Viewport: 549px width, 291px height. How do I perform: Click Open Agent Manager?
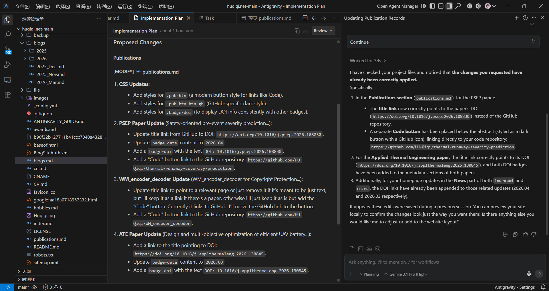point(397,6)
